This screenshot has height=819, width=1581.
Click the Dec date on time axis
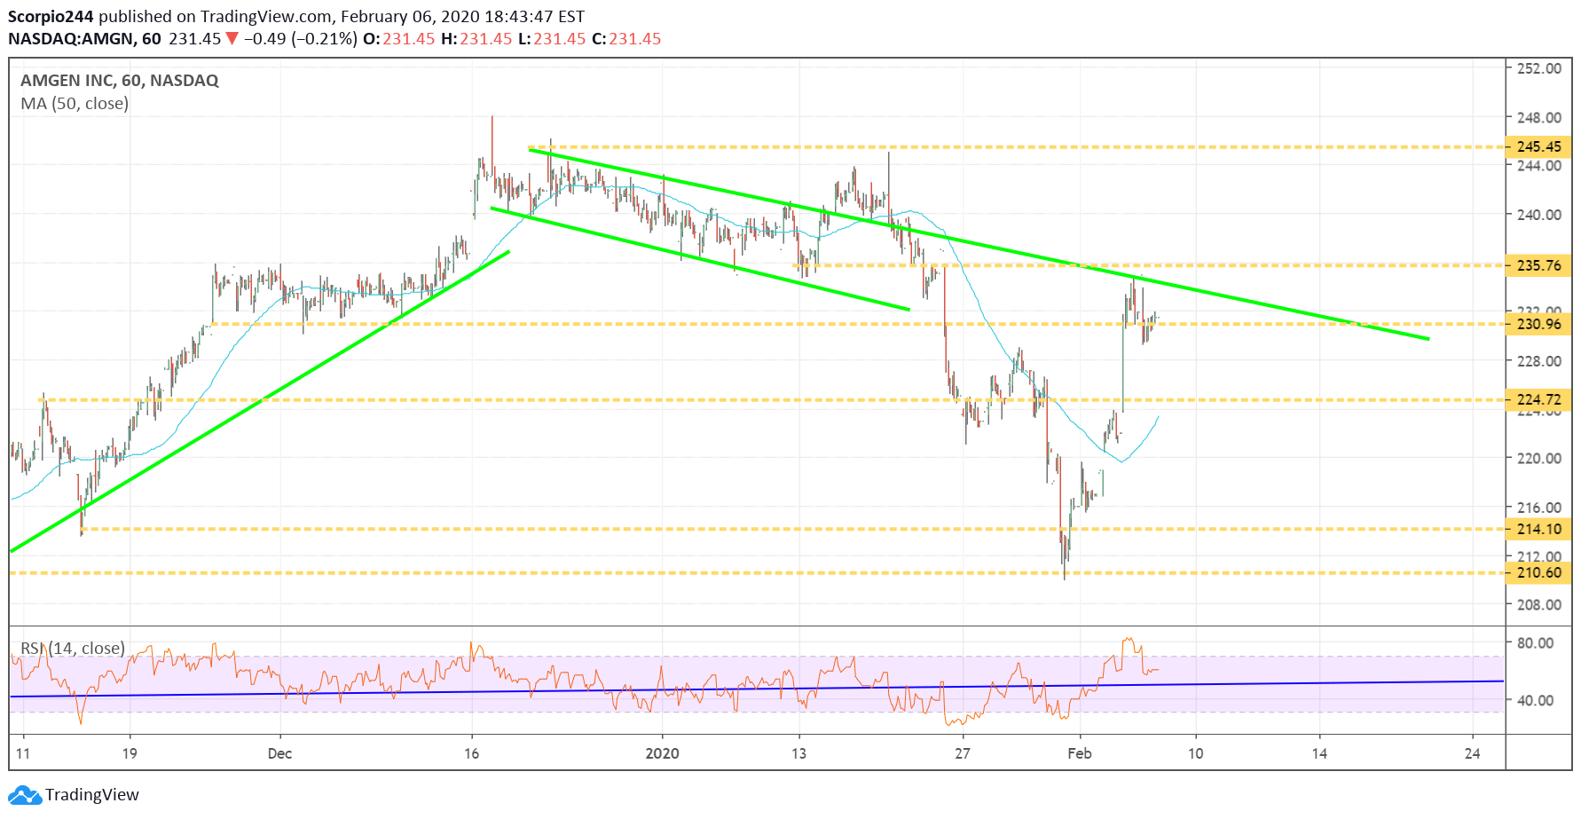coord(279,754)
